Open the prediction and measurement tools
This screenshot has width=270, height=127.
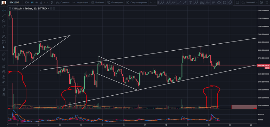[4, 42]
